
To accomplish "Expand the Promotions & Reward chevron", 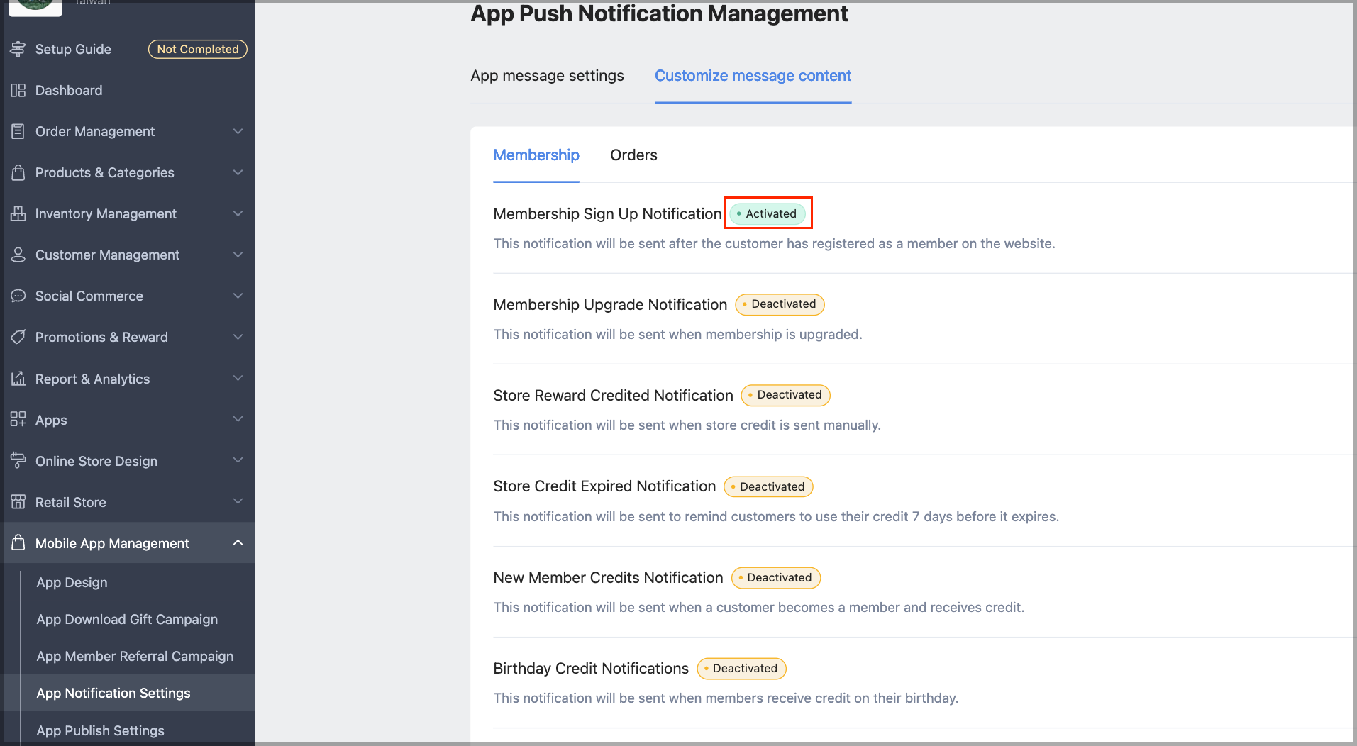I will [x=238, y=337].
